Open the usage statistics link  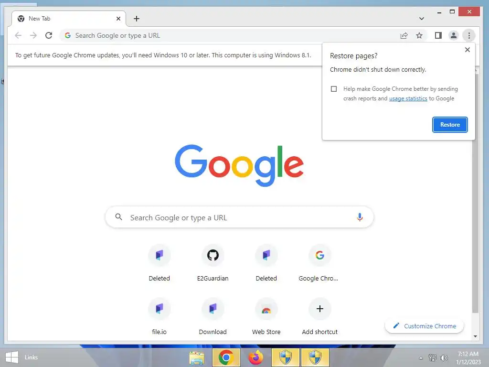[408, 98]
